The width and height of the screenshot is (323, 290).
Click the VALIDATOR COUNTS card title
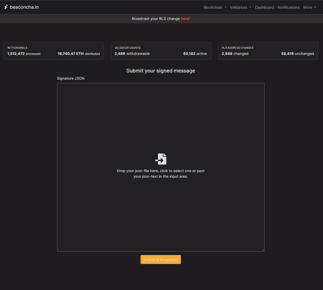(x=127, y=48)
